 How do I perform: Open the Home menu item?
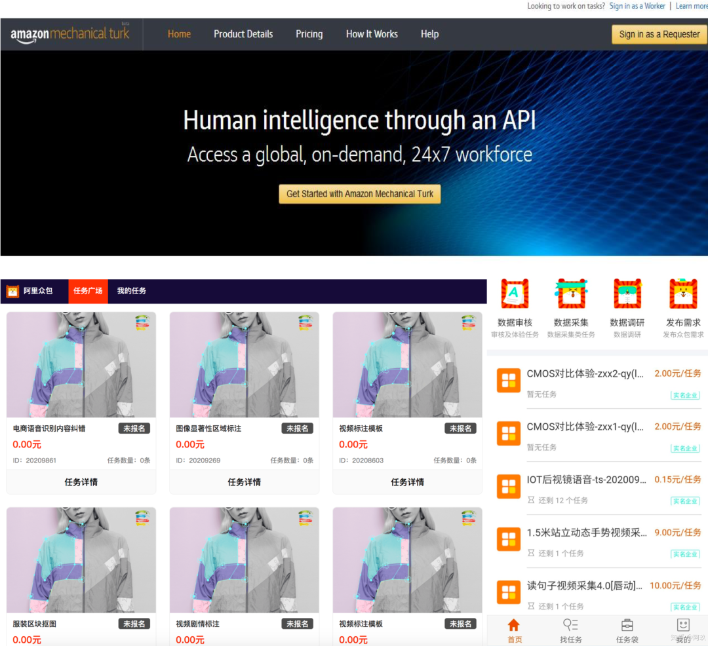coord(179,34)
